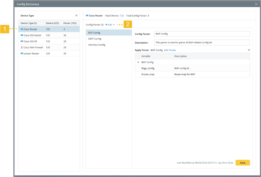Click the Total Device count 125 link
This screenshot has width=261, height=177.
122,16
